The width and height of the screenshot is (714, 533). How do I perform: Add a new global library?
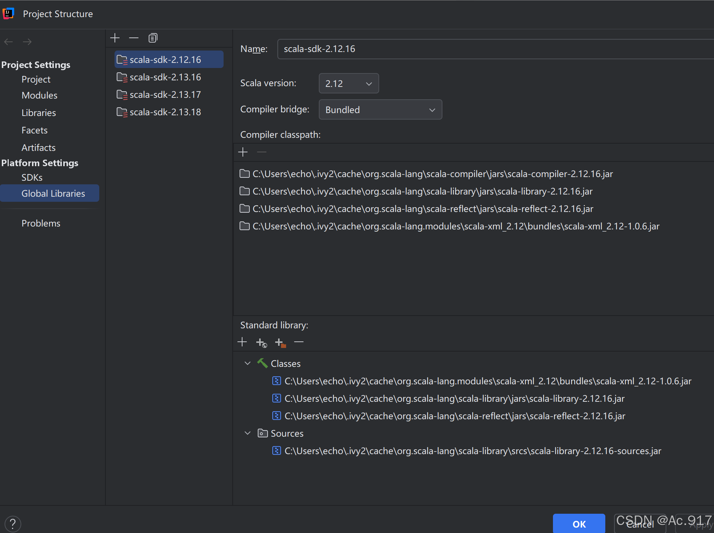tap(115, 38)
